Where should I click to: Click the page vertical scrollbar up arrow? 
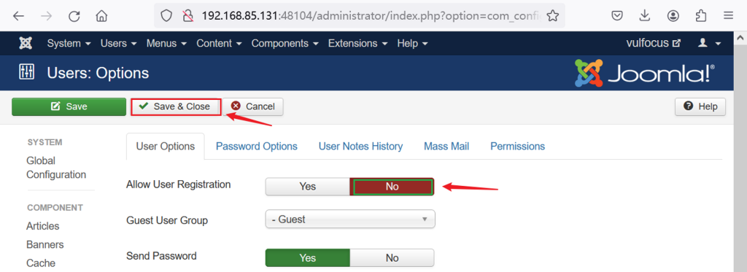[x=740, y=38]
